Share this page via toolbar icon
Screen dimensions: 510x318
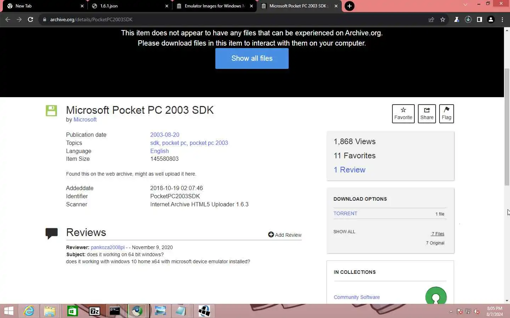coord(431,19)
